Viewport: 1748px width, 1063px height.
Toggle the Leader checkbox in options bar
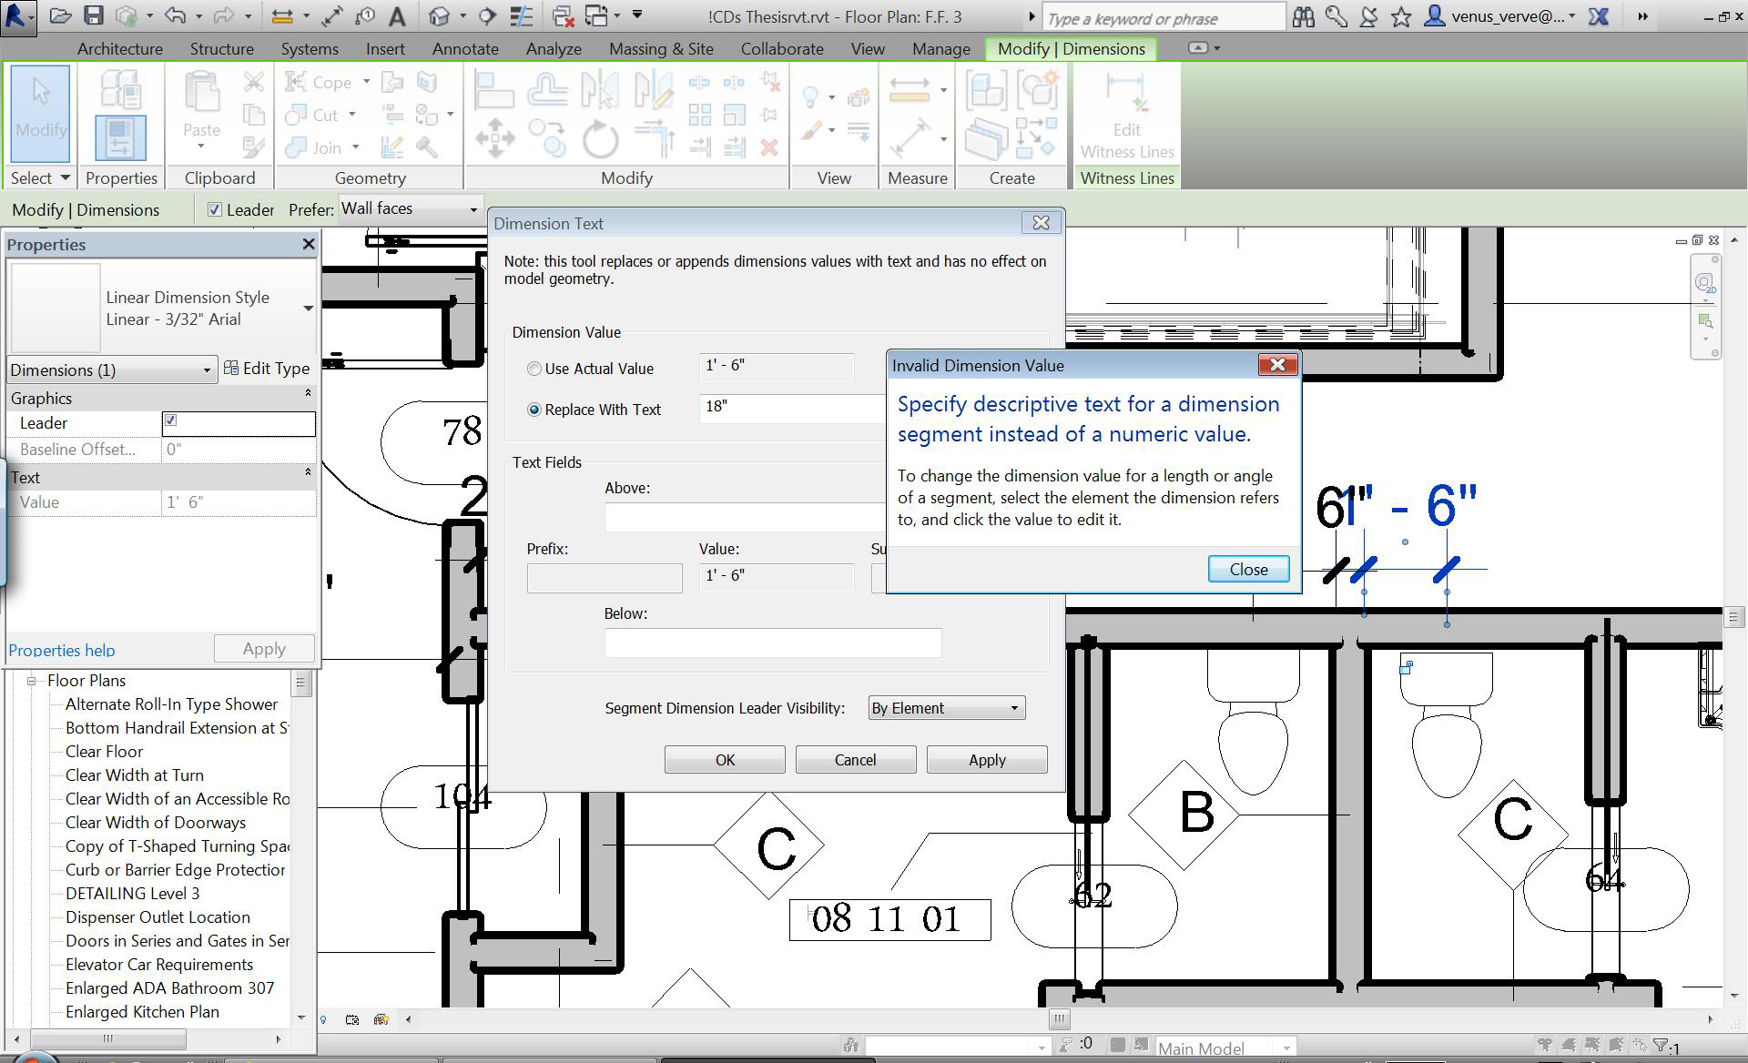pyautogui.click(x=215, y=209)
